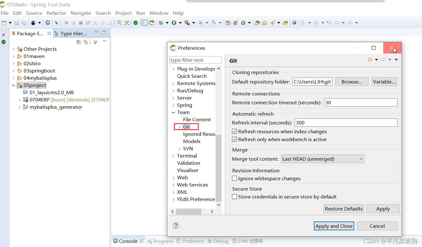This screenshot has width=422, height=247.
Task: Open the Run button dropdown arrow
Action: pos(180,23)
